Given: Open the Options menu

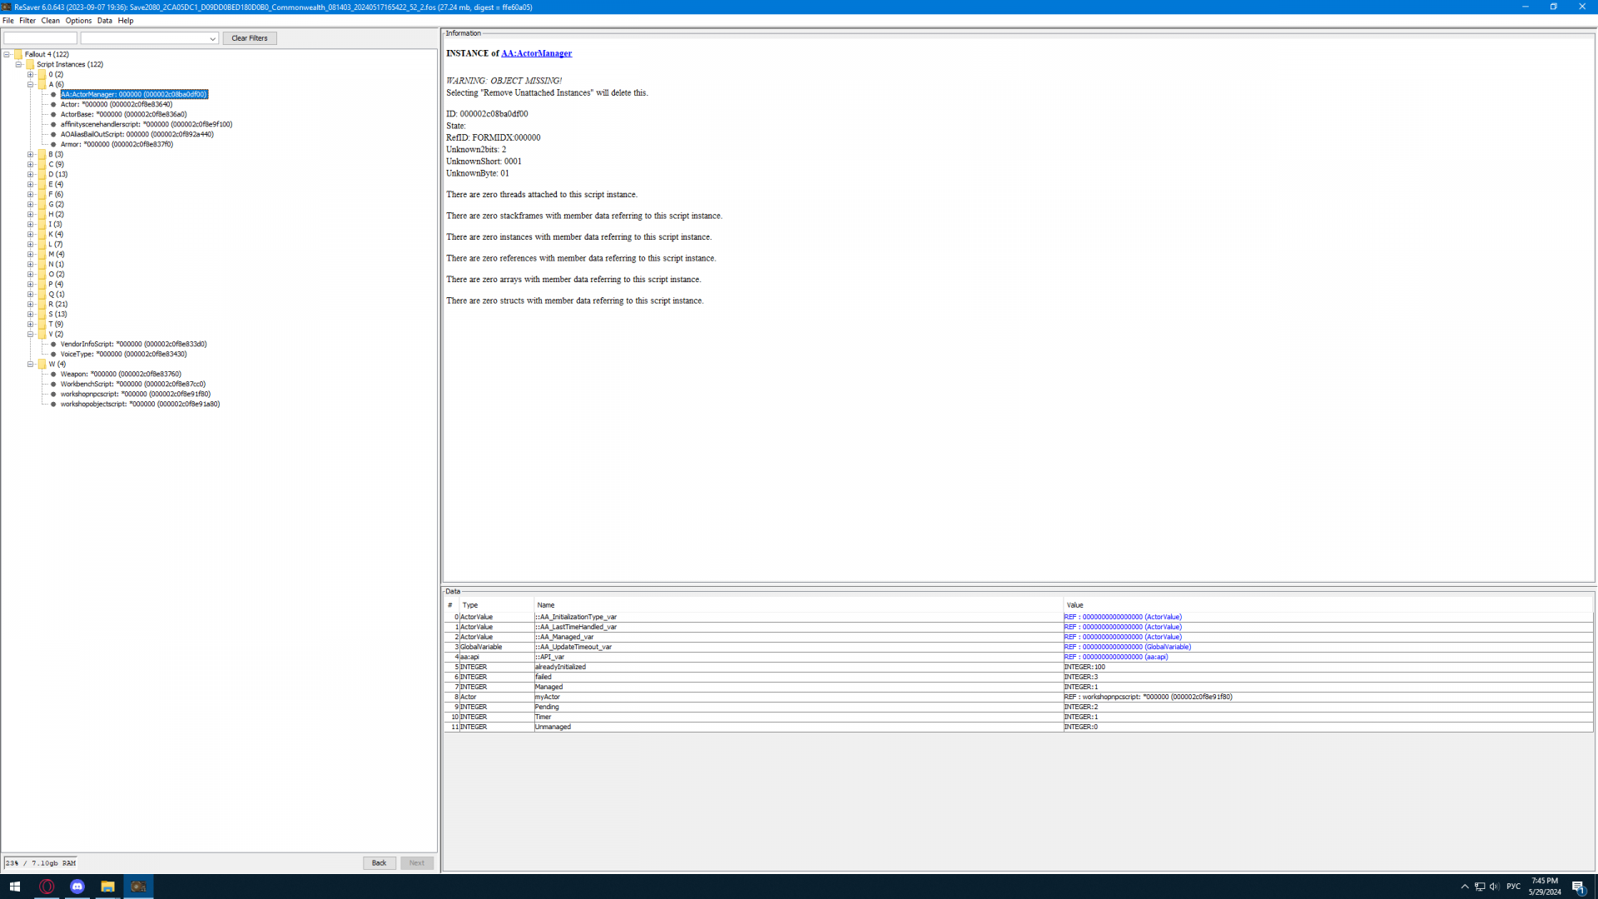Looking at the screenshot, I should click(78, 21).
